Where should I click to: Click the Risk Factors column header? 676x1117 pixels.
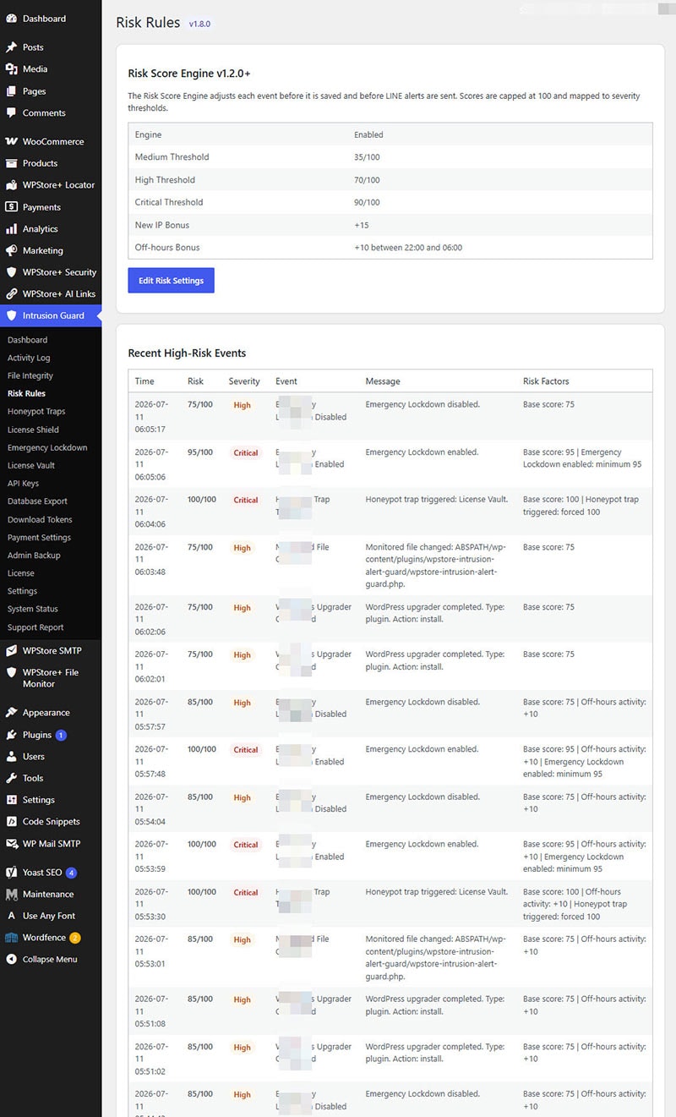pyautogui.click(x=546, y=381)
